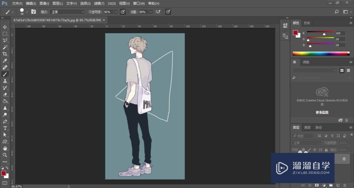Screen dimensions: 354x188
Task: Choose the Clone Stamp tool
Action: tap(5, 81)
